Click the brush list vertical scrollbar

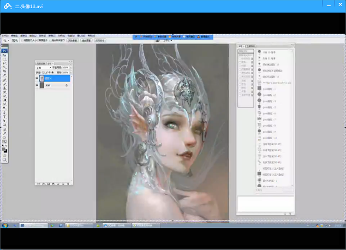tap(292, 118)
